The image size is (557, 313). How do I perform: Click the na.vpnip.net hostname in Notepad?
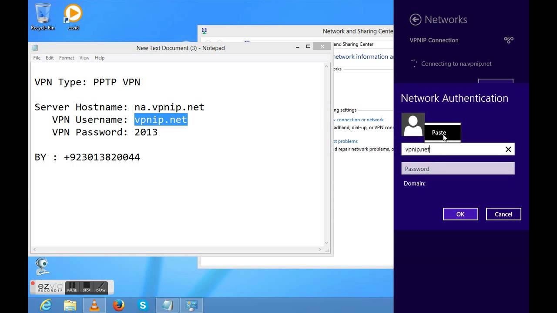pos(169,107)
